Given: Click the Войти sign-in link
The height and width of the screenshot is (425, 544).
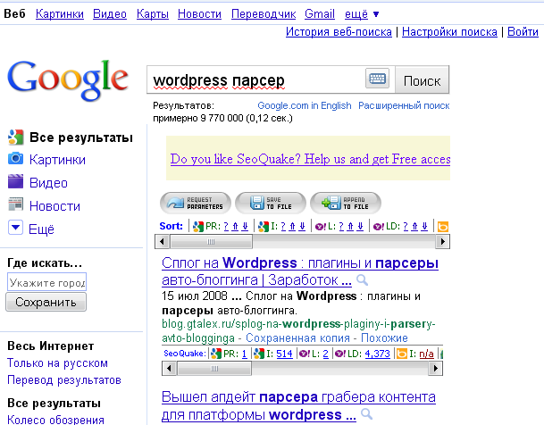Looking at the screenshot, I should (523, 32).
